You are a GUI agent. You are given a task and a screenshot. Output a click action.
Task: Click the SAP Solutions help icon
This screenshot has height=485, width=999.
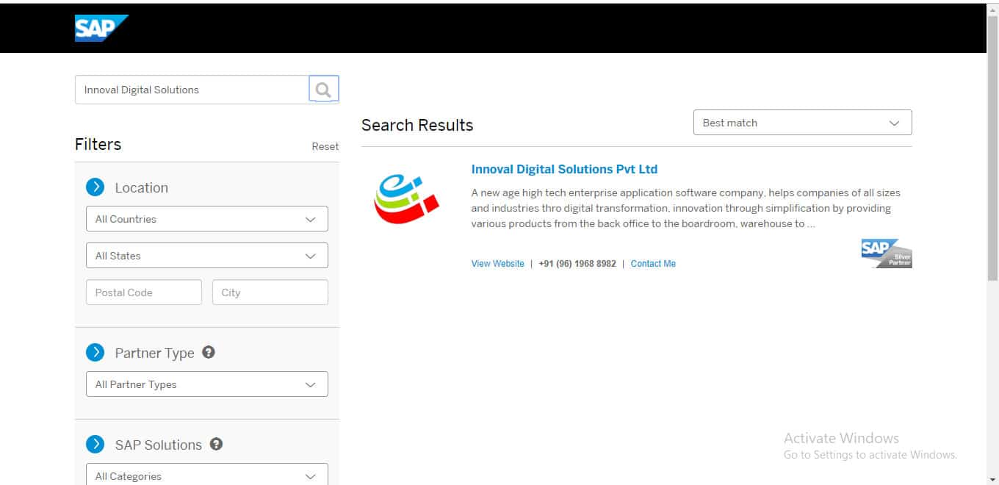point(216,444)
